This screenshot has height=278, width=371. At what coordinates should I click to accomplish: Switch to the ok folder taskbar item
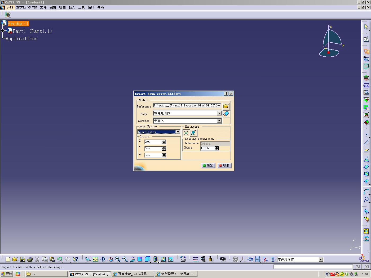click(x=46, y=274)
